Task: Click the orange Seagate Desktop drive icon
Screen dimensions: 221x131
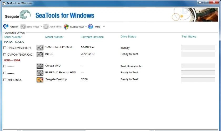Action: (x=40, y=80)
